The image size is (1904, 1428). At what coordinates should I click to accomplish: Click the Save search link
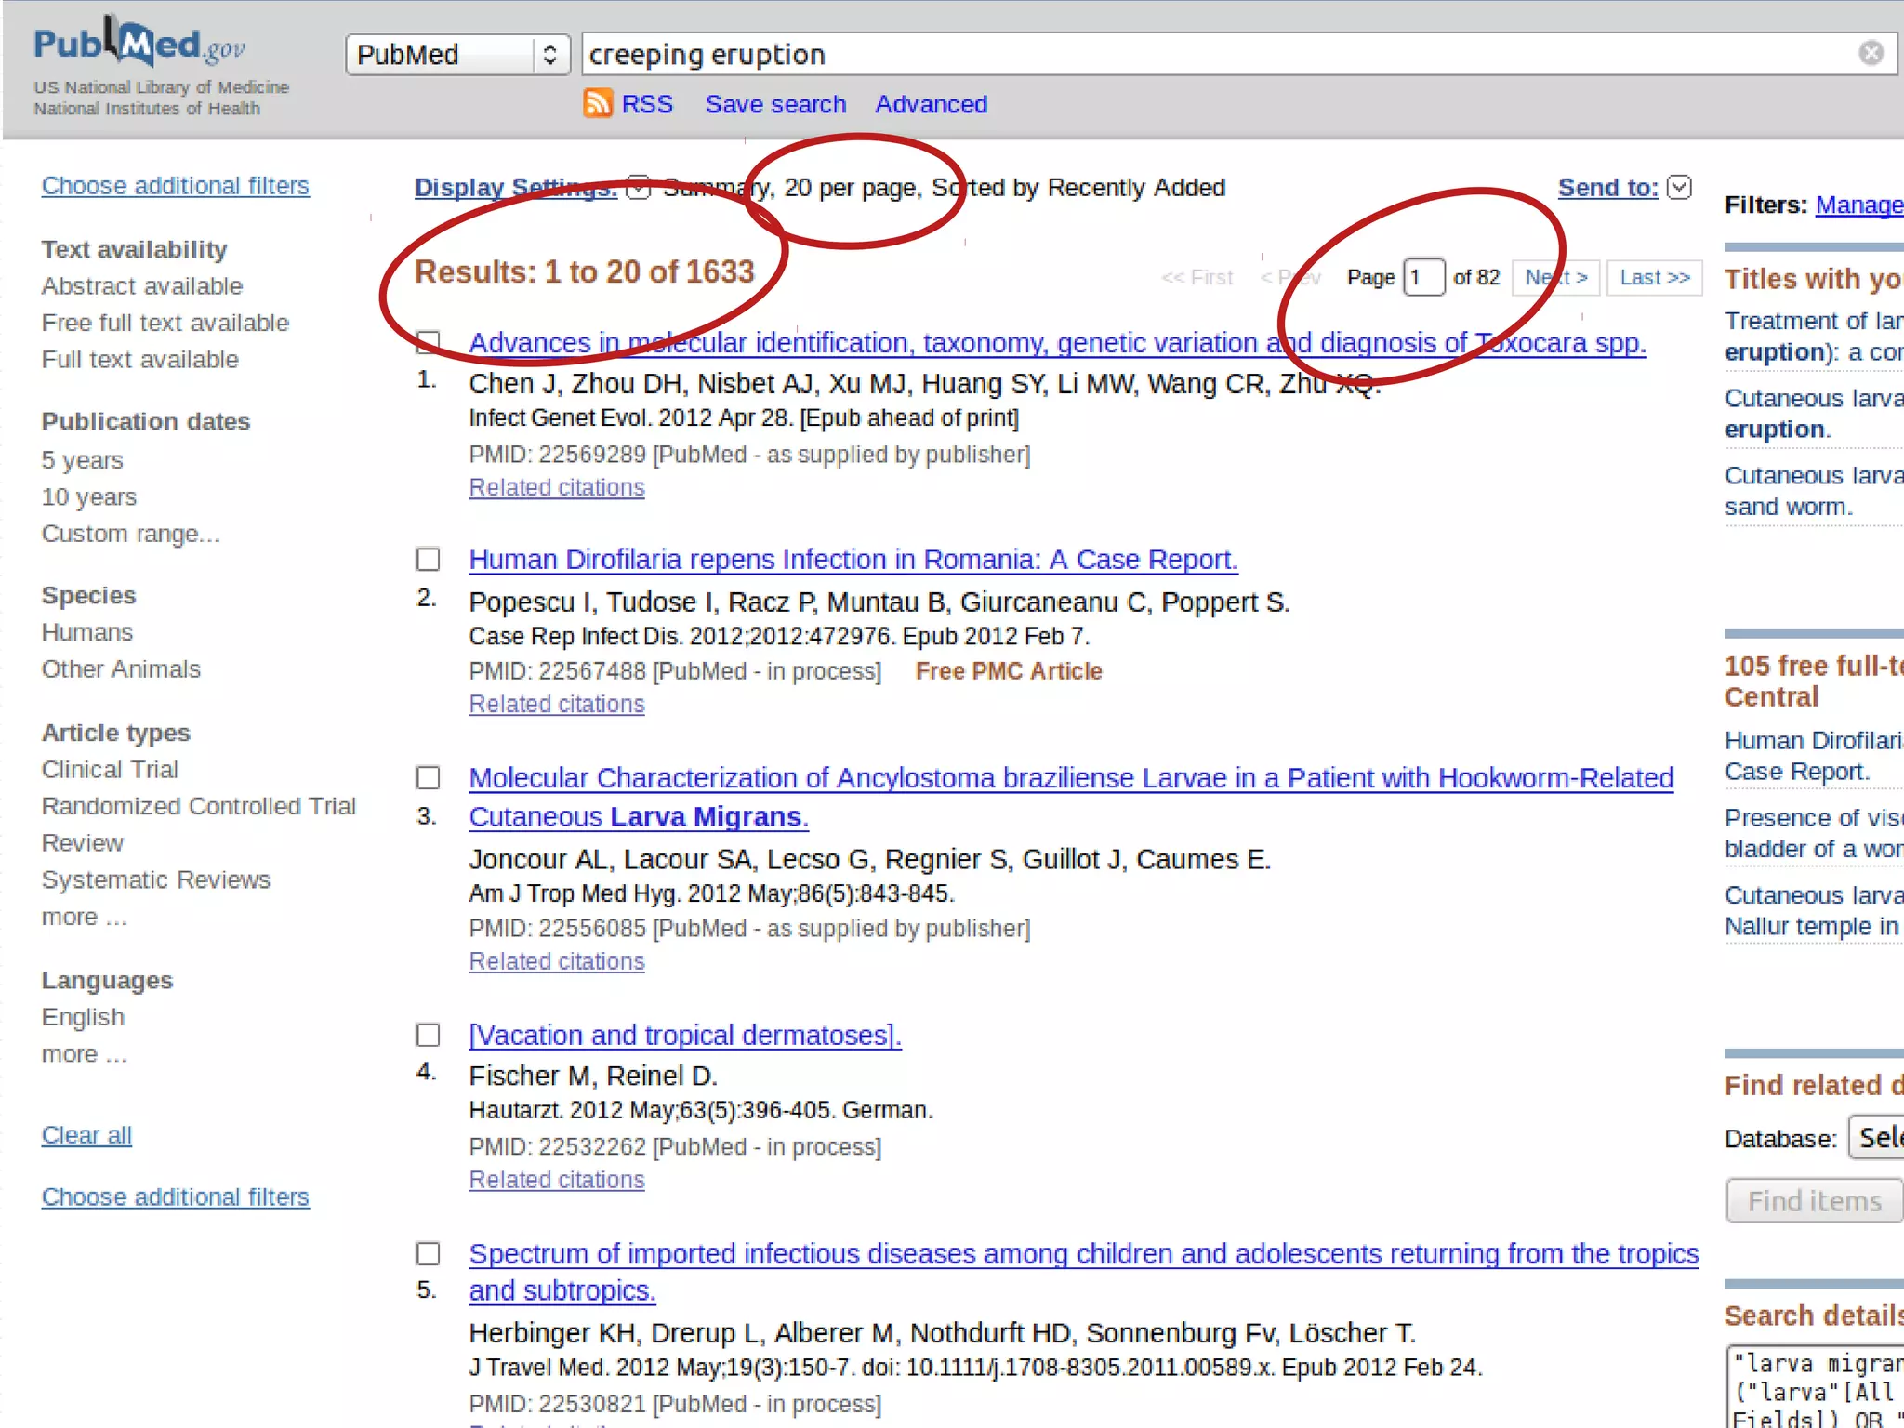click(x=774, y=104)
